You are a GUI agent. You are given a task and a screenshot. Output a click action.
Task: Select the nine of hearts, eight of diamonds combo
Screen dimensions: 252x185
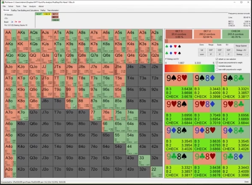pos(207,113)
